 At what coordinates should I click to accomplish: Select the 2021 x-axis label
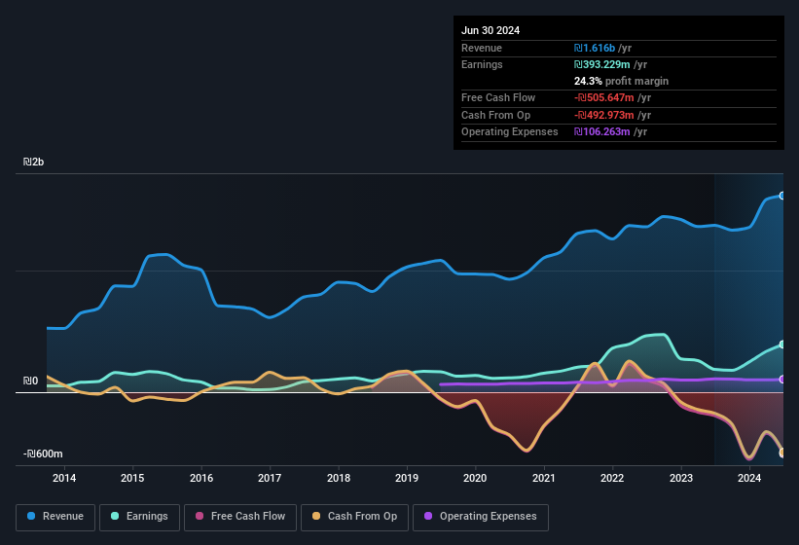544,478
